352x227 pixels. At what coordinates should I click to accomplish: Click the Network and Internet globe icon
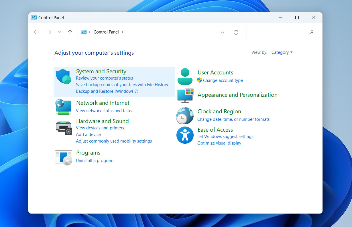coord(63,107)
